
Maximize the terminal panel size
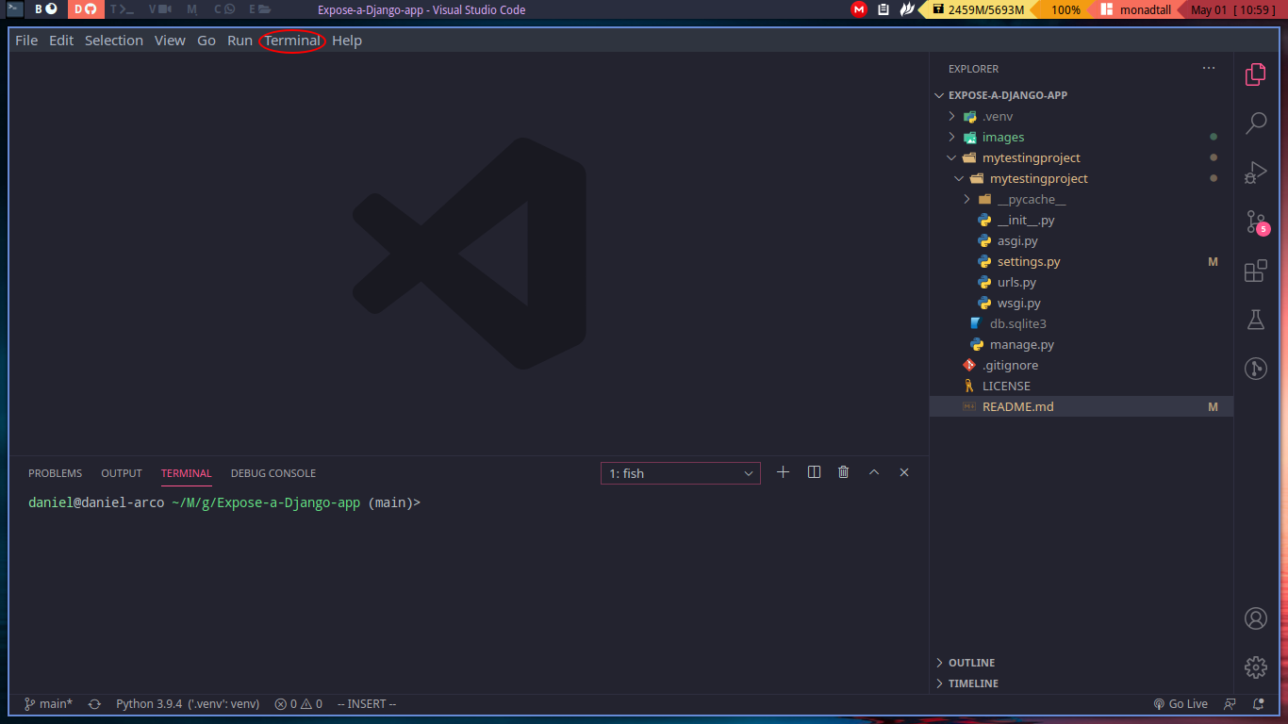point(874,472)
